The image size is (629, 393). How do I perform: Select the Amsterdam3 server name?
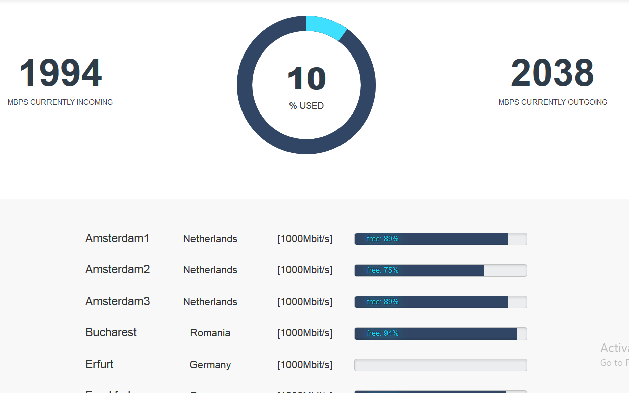click(117, 301)
